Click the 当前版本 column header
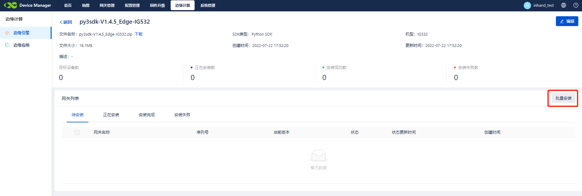Screen dimensions: 582x196 point(281,132)
